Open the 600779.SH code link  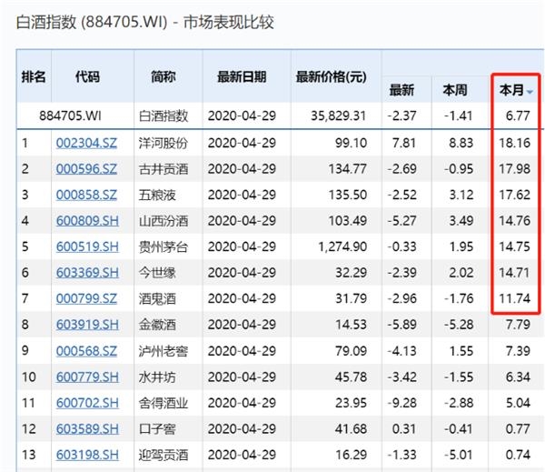click(87, 376)
